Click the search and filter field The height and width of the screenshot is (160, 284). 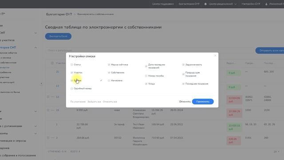point(150,50)
